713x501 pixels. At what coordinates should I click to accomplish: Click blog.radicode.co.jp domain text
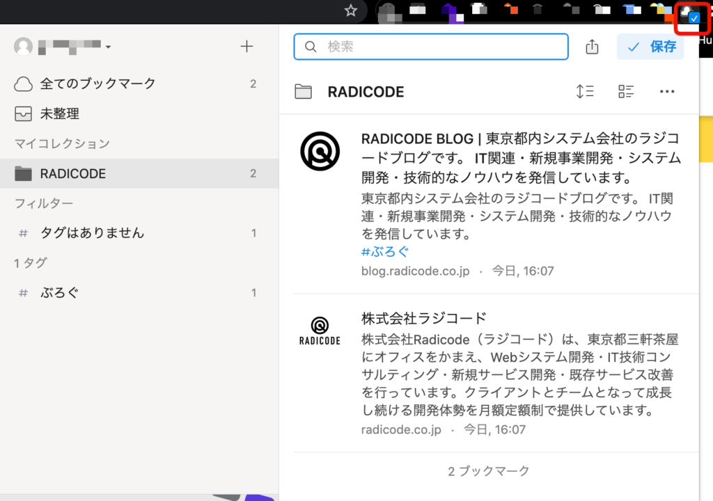coord(415,271)
